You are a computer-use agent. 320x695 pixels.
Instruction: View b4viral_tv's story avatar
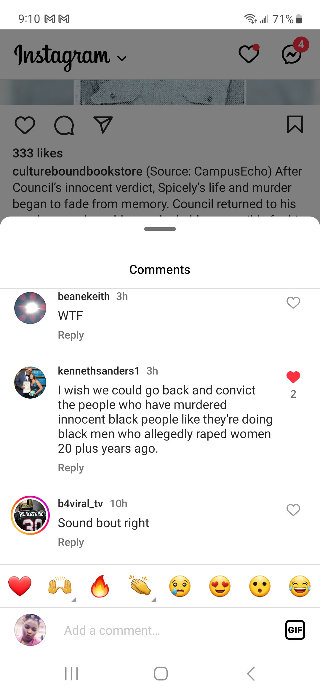(x=30, y=515)
